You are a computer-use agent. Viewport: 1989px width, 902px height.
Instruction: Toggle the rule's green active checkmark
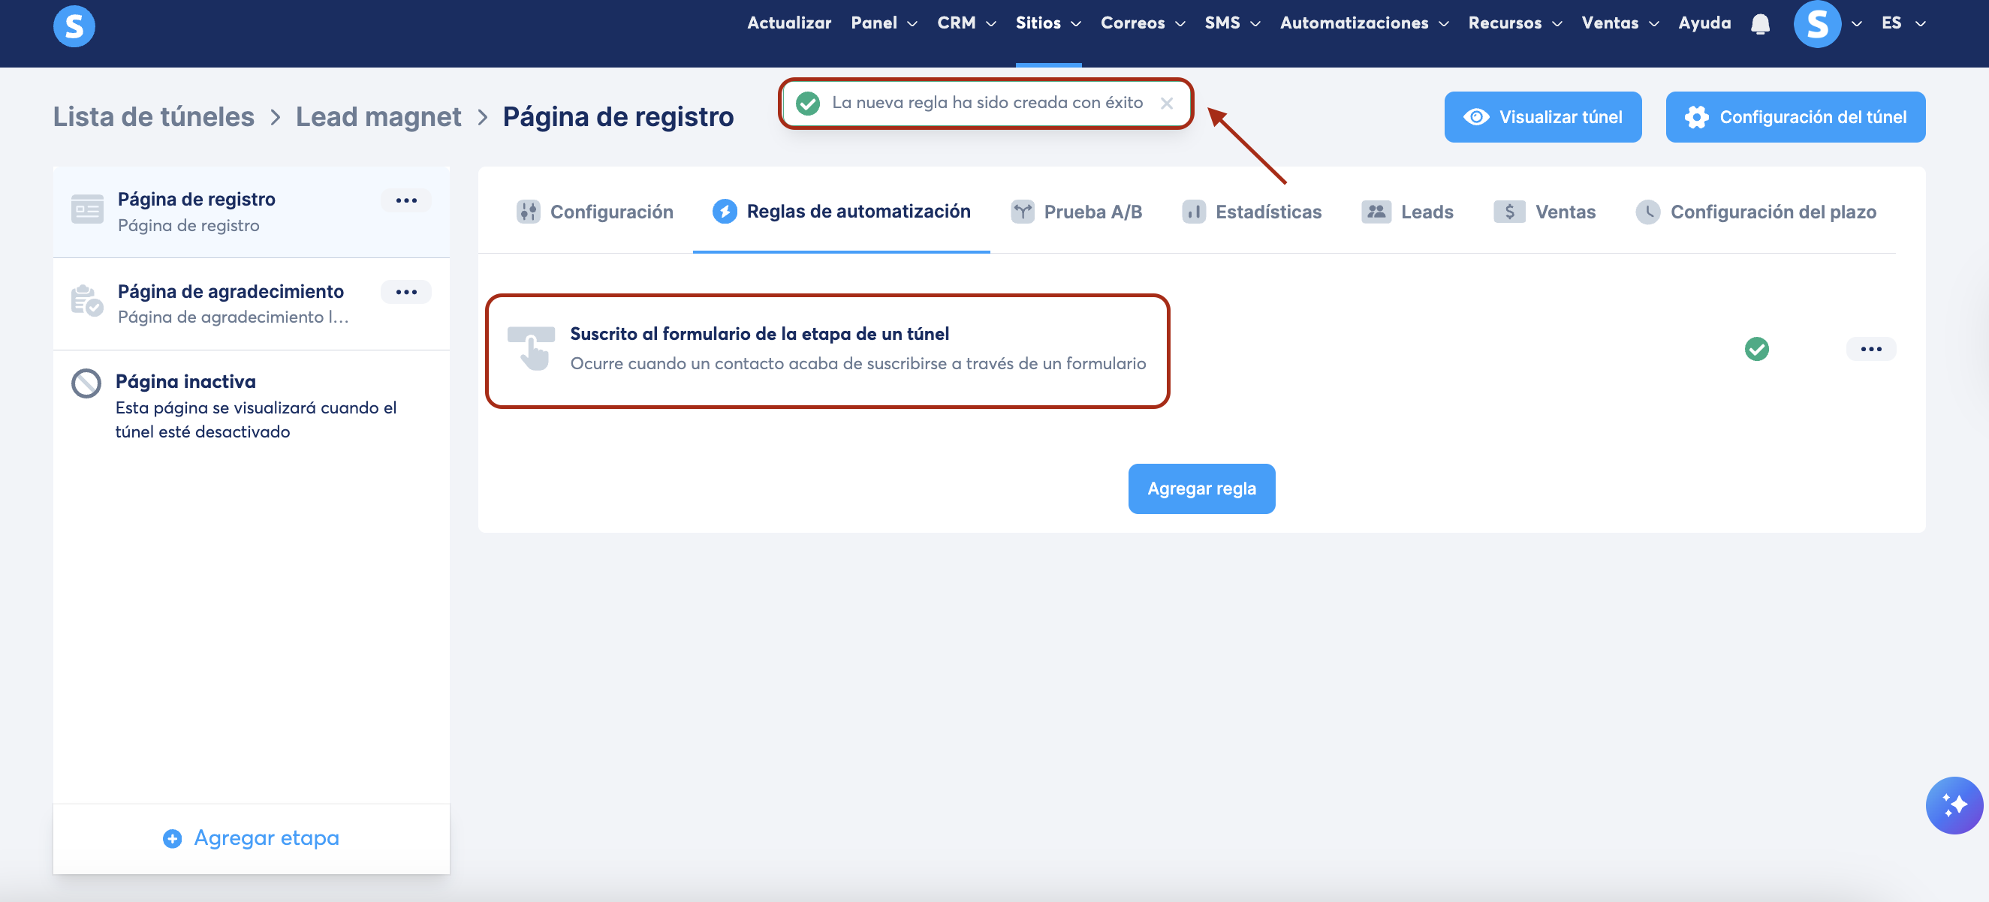1756,349
